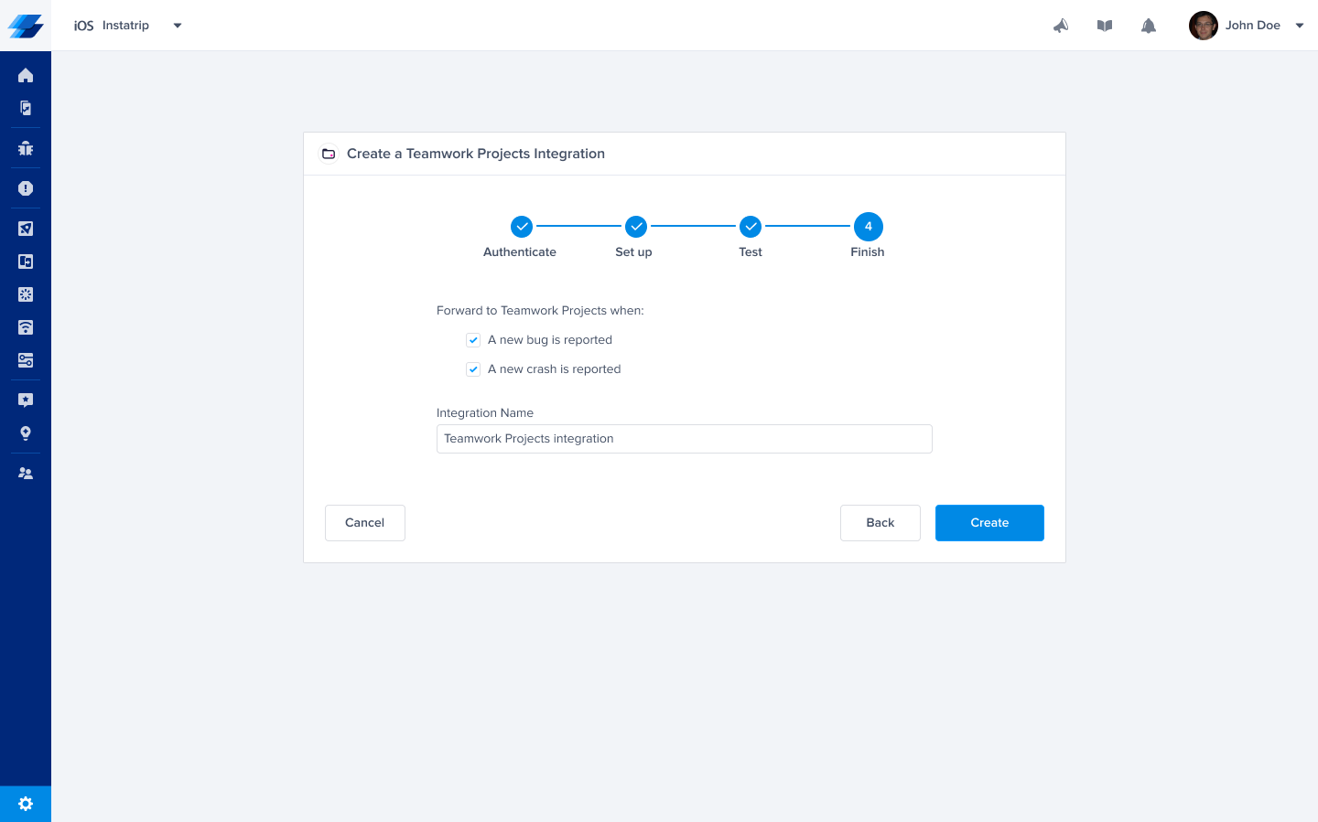Image resolution: width=1318 pixels, height=822 pixels.
Task: Open the documentation book icon
Action: (1105, 26)
